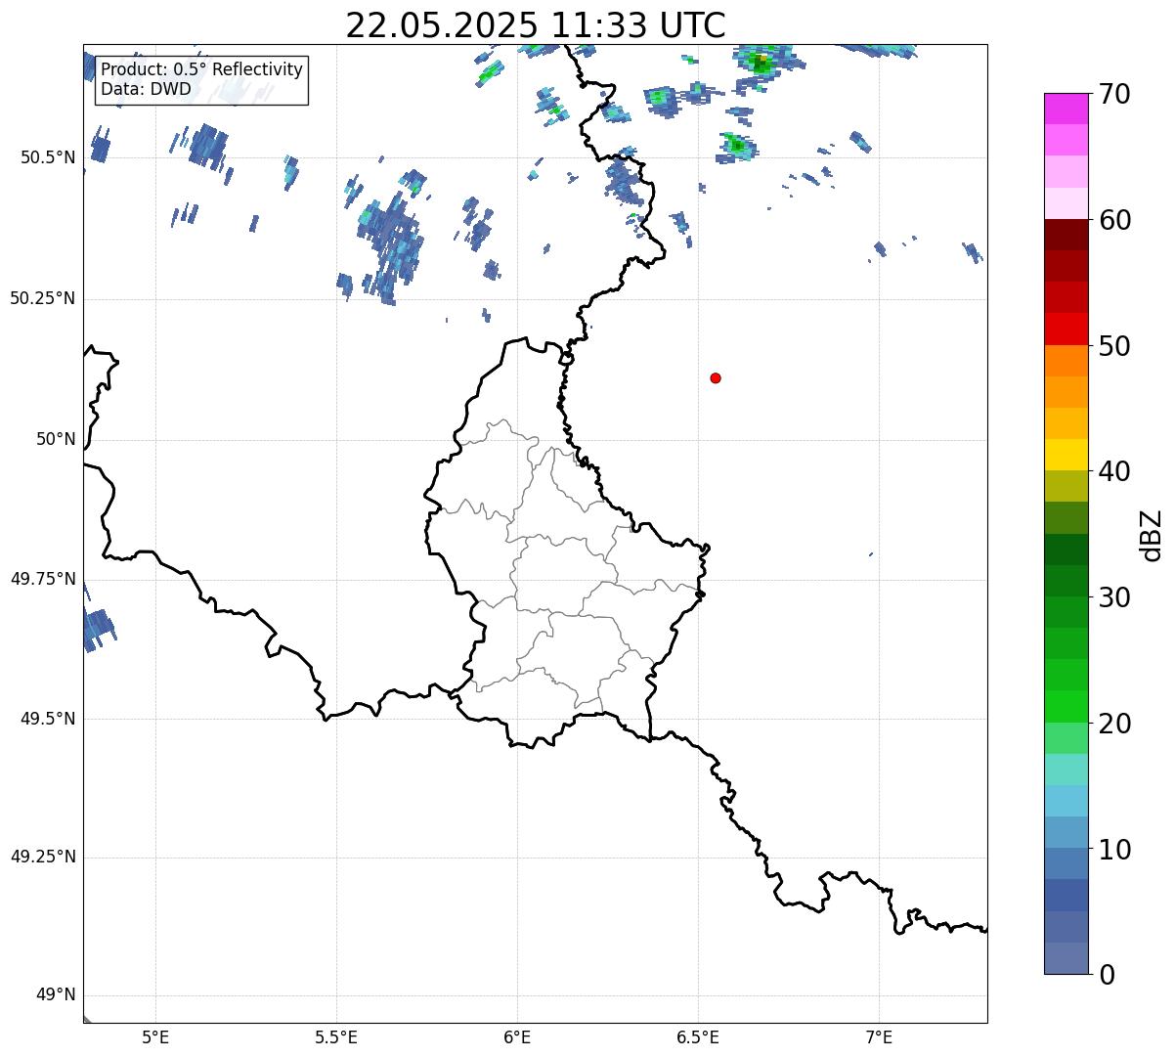Click the 6°E longitude label

pos(517,1037)
